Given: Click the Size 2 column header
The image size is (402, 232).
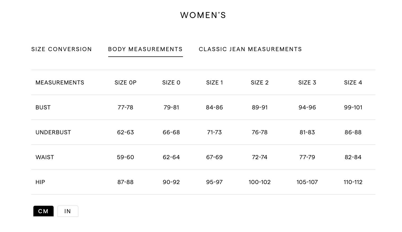Looking at the screenshot, I should [260, 83].
